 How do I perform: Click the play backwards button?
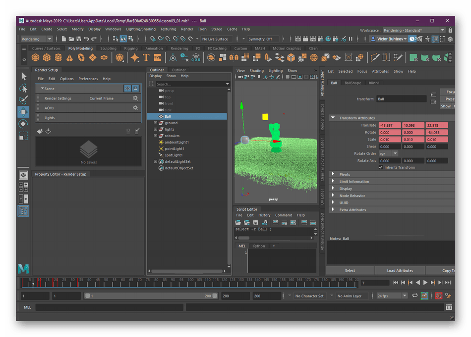point(417,283)
